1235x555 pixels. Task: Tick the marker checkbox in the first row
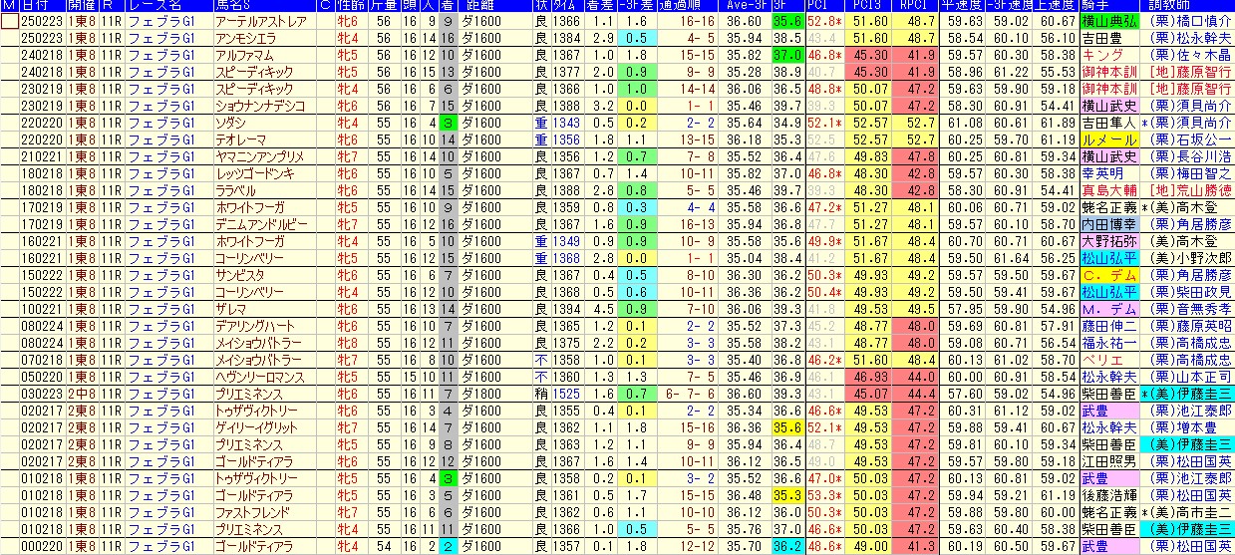pyautogui.click(x=10, y=20)
